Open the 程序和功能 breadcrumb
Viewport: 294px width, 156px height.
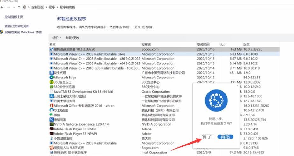(x=67, y=7)
